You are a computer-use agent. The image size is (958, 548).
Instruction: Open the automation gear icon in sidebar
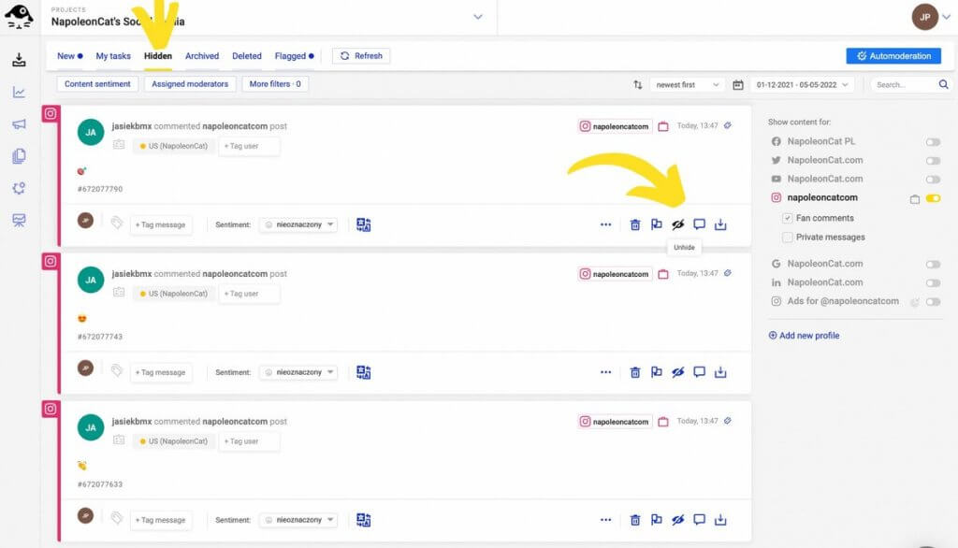(x=19, y=188)
